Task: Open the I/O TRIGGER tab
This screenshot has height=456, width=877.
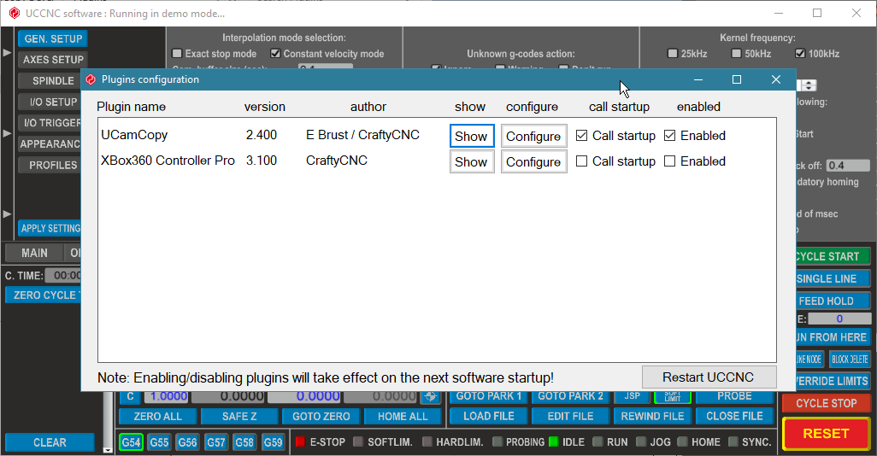Action: point(50,123)
